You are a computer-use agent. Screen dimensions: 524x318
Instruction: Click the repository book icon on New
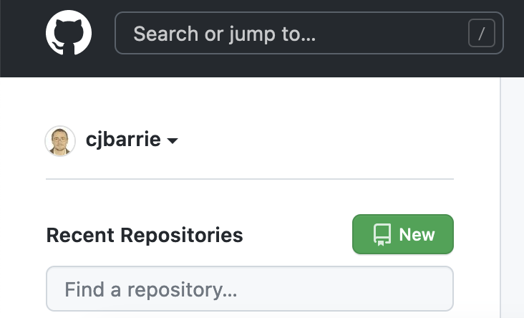pos(382,235)
